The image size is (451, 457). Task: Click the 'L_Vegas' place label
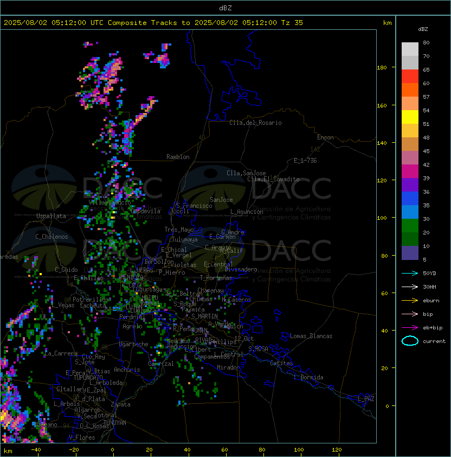coord(62,305)
